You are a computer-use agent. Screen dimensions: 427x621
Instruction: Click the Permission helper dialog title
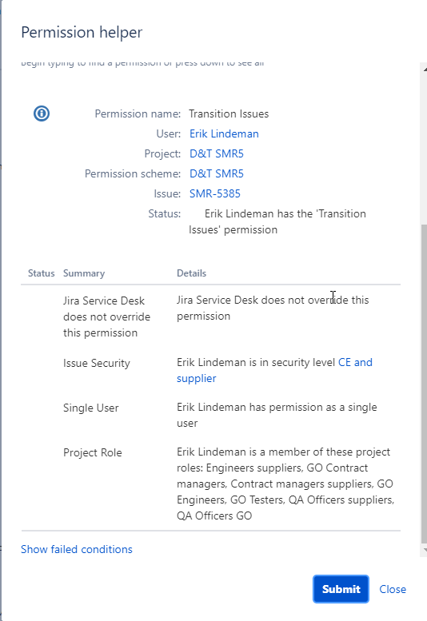point(82,32)
